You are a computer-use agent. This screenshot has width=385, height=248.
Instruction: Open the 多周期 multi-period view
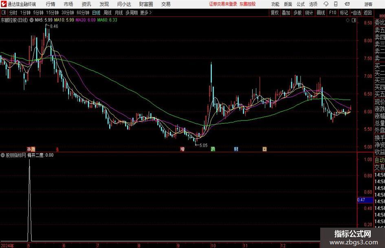pyautogui.click(x=132, y=13)
